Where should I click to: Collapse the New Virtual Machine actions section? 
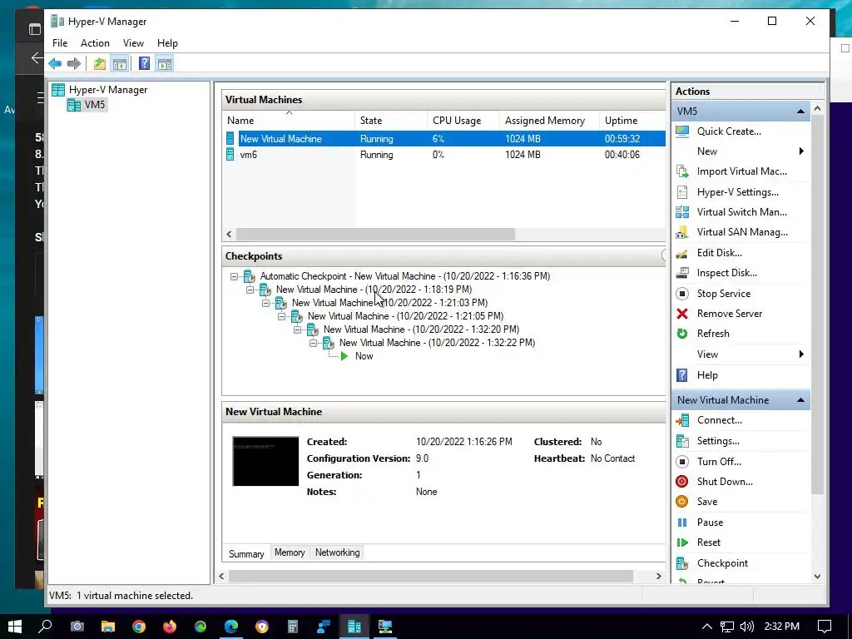(800, 400)
